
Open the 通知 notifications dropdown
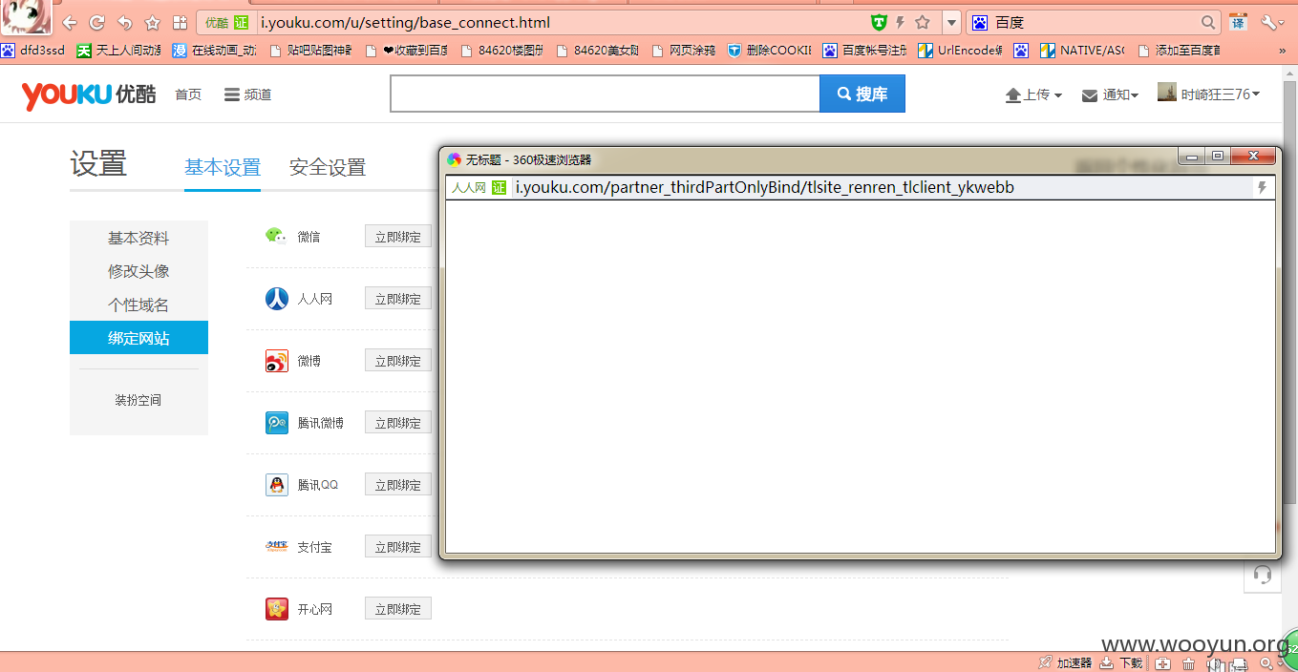(x=1110, y=94)
